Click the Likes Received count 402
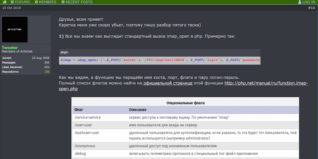This screenshot has height=159, width=318. pos(47,67)
